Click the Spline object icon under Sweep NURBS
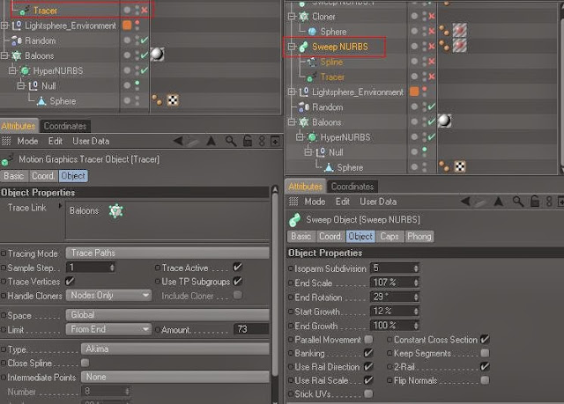This screenshot has height=404, width=564. pos(312,62)
